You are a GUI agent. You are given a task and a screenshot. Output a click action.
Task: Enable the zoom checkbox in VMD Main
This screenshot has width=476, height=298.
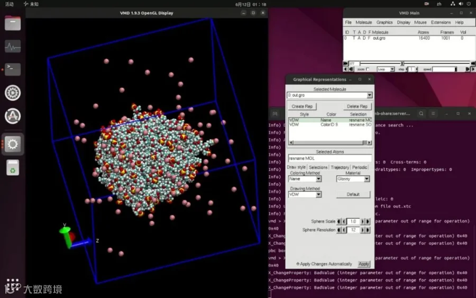click(368, 69)
